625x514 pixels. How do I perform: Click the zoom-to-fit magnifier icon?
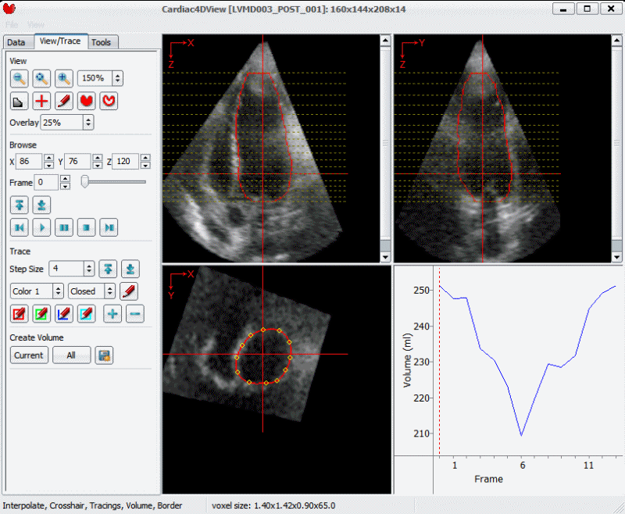pos(41,78)
